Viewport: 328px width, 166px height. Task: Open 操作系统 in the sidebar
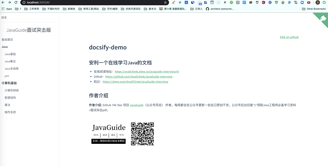tap(10, 112)
